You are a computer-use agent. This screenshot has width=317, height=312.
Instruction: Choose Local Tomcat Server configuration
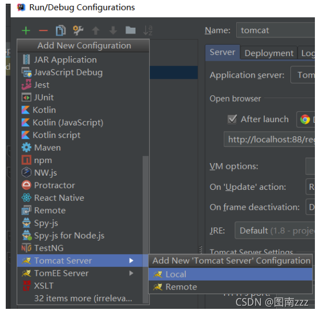tap(230, 274)
